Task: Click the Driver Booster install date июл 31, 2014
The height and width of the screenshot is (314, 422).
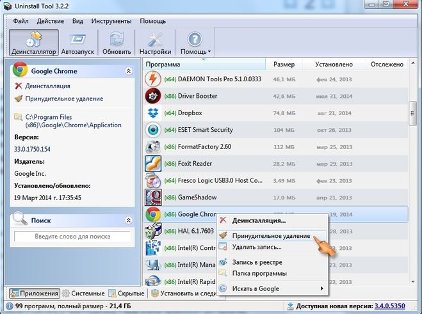Action: point(334,96)
